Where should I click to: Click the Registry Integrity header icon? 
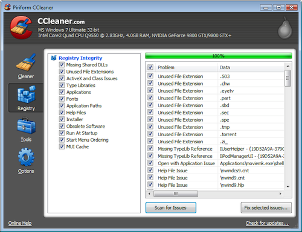tap(54, 58)
